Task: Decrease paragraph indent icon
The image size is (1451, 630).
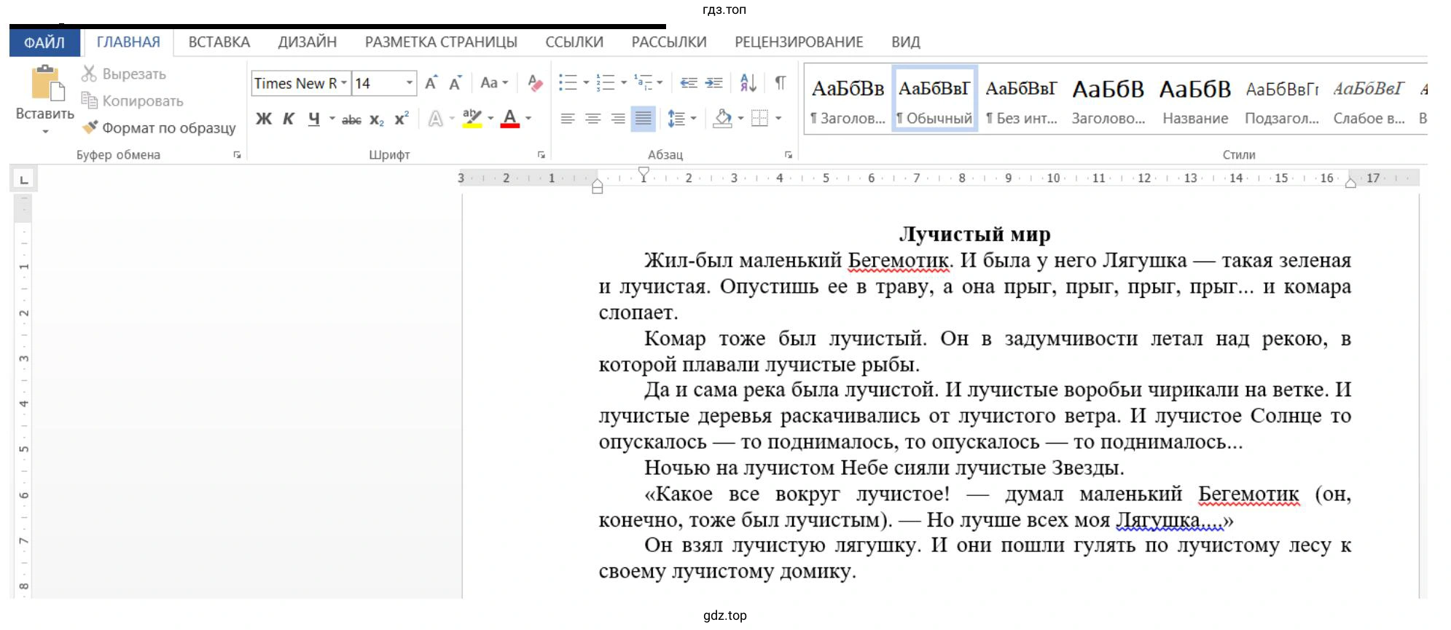Action: click(689, 82)
